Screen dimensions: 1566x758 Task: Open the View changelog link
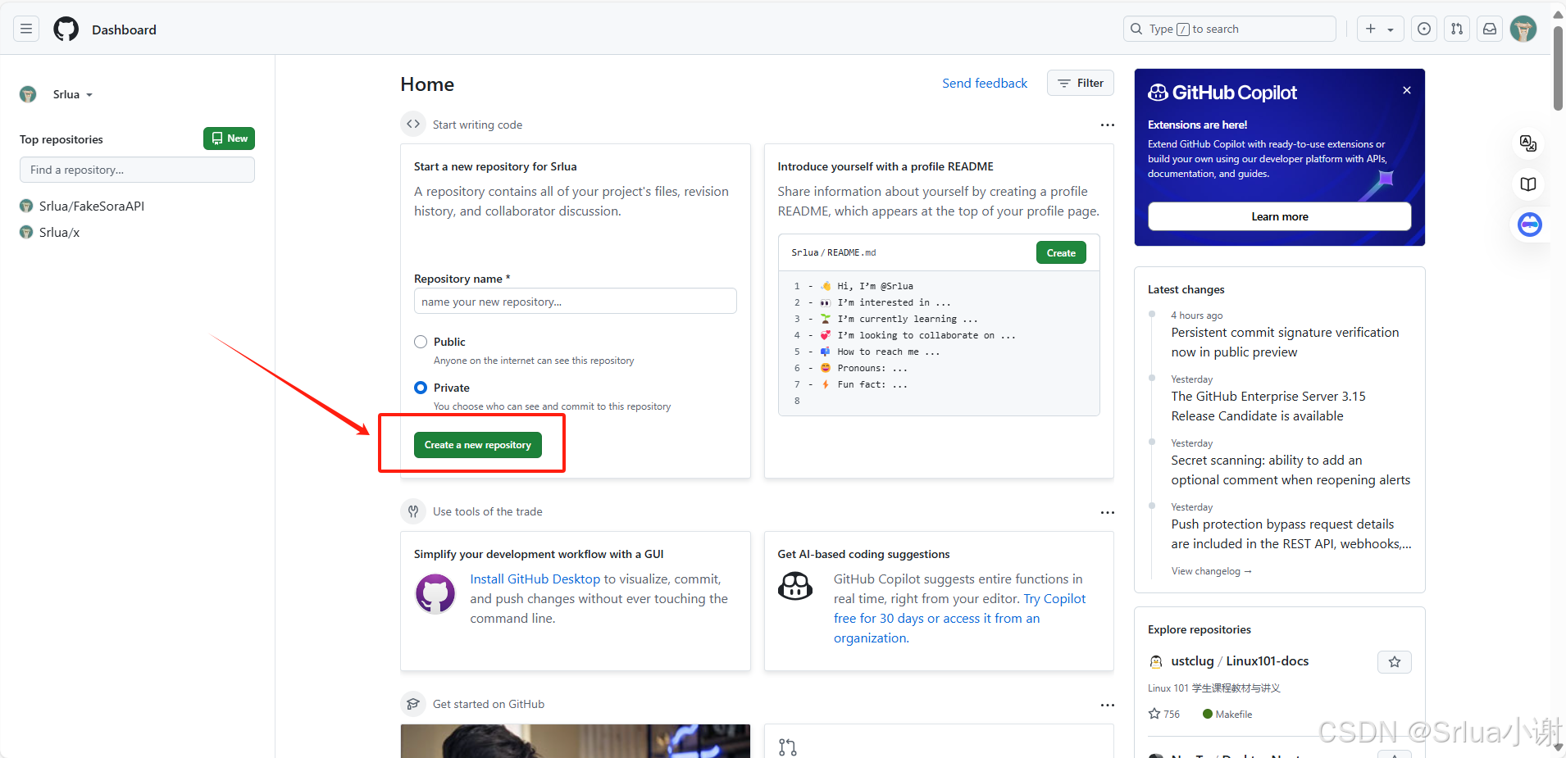(x=1212, y=571)
